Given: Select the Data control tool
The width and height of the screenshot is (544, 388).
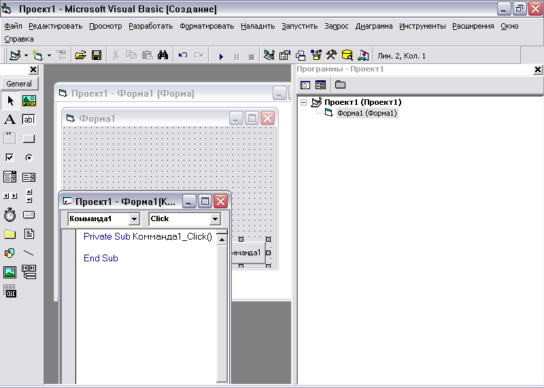Looking at the screenshot, I should tap(29, 272).
